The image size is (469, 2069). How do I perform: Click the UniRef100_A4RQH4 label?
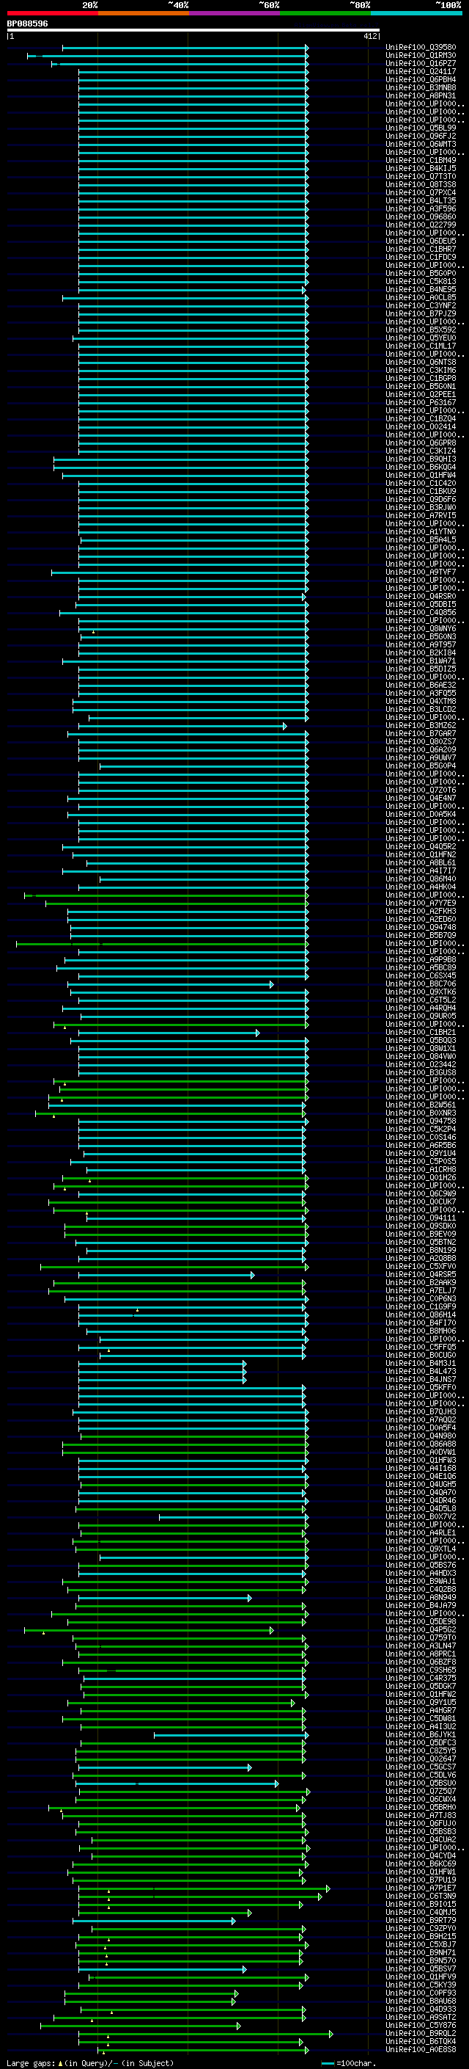click(421, 1007)
